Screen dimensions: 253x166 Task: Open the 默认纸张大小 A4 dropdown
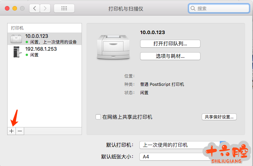pos(182,157)
